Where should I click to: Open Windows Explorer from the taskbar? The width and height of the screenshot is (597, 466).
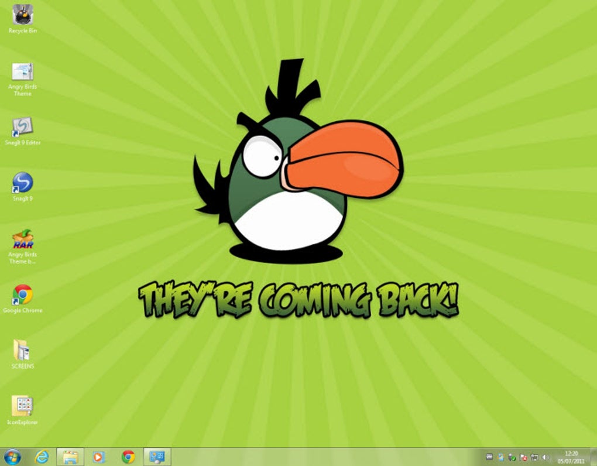pyautogui.click(x=70, y=457)
